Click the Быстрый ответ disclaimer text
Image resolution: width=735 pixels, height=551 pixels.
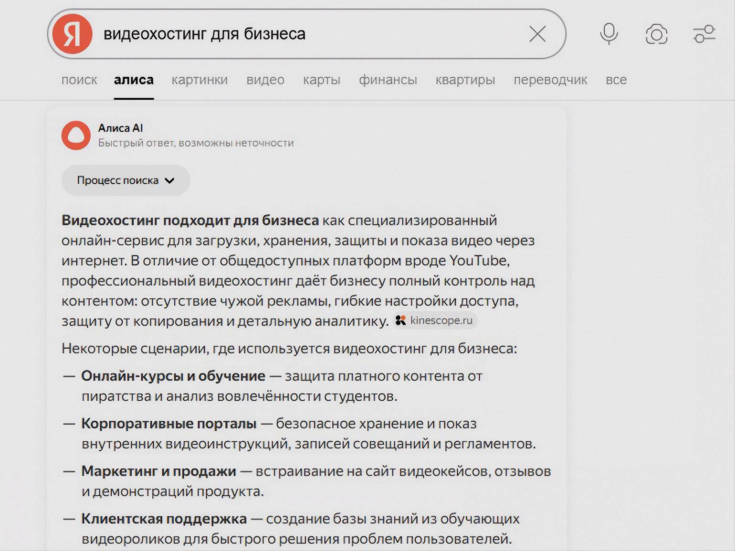196,143
